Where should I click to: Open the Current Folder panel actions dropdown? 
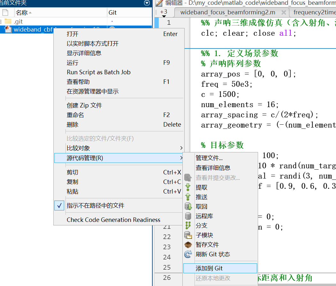[147, 3]
